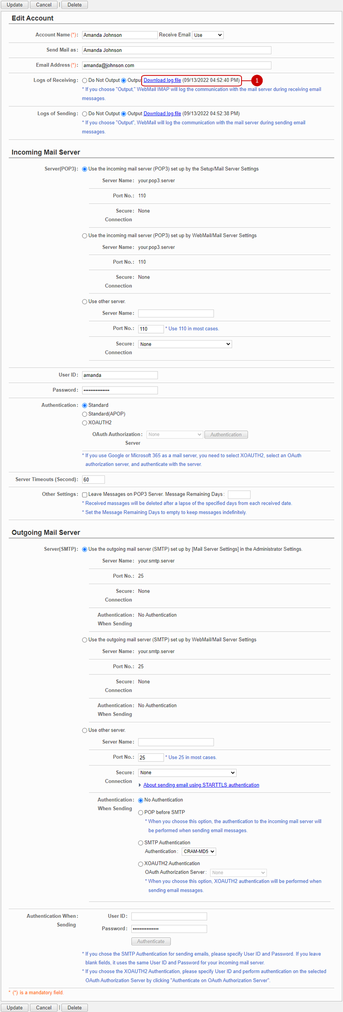Image resolution: width=343 pixels, height=1012 pixels.
Task: Select XOAUTH2 Authentication when sending
Action: (141, 864)
